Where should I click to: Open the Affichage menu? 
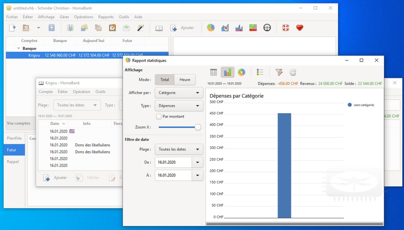pos(46,17)
